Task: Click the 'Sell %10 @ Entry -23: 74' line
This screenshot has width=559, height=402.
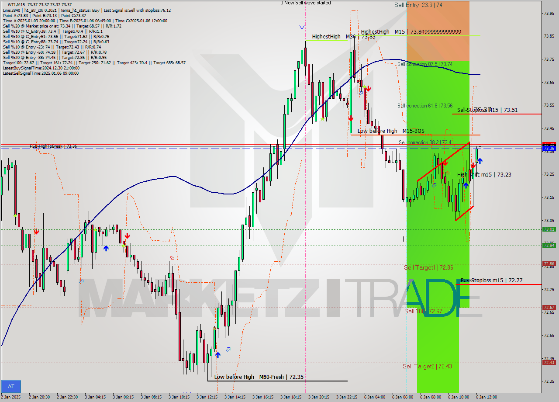Action: tap(52, 47)
